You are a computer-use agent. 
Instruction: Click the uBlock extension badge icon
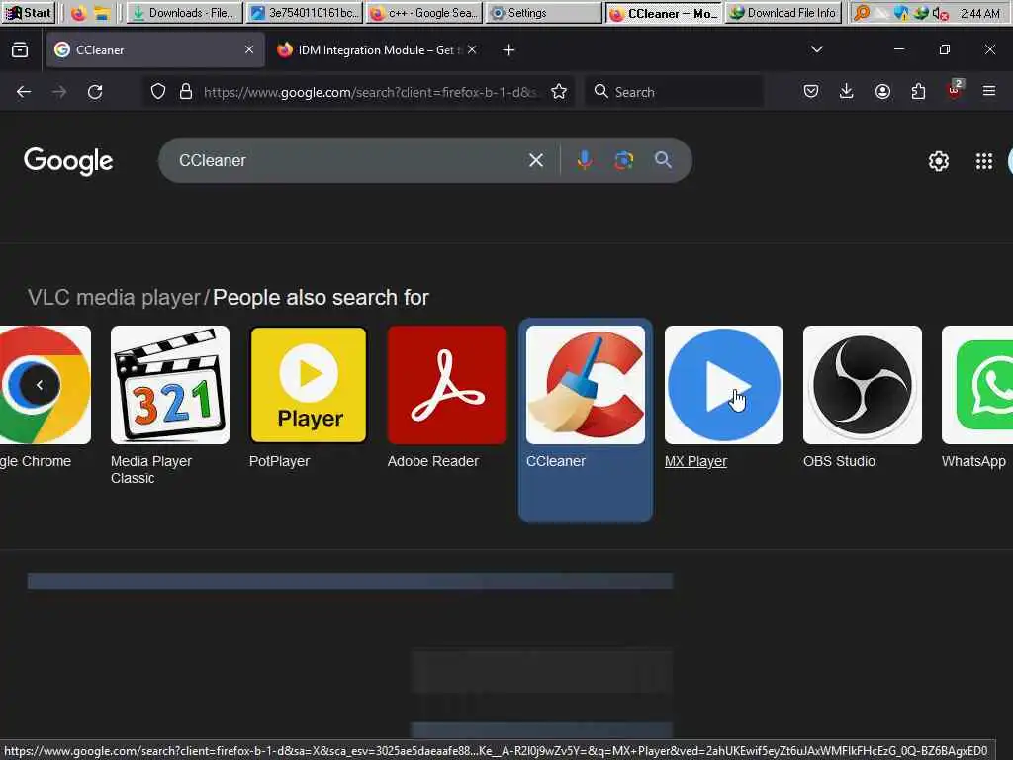click(x=955, y=90)
